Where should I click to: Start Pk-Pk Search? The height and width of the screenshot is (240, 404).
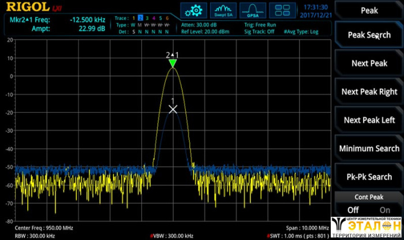click(369, 177)
